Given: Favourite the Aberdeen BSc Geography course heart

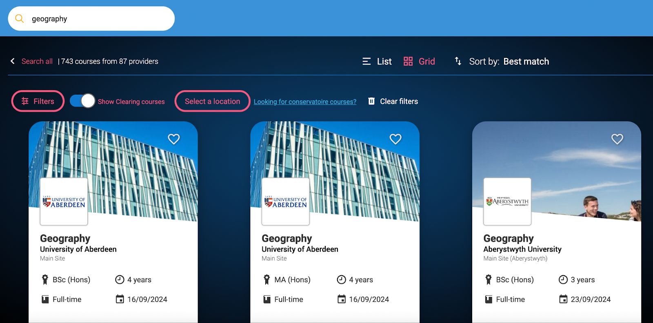Looking at the screenshot, I should coord(174,139).
